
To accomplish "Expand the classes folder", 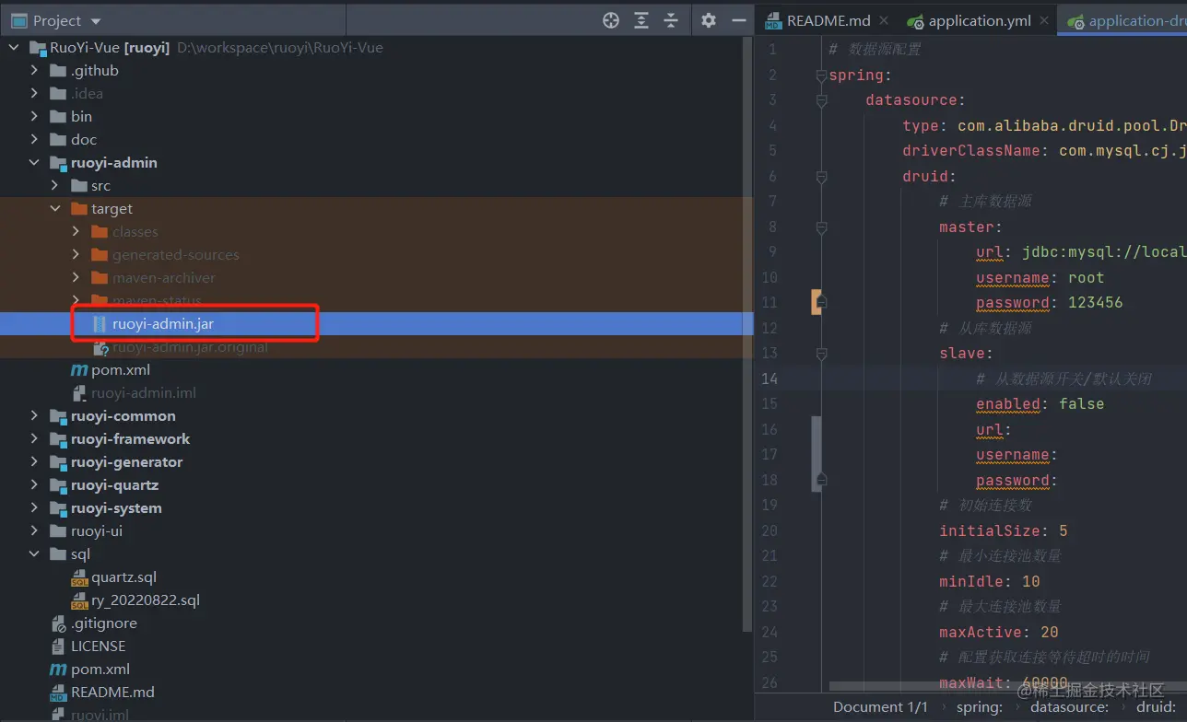I will point(76,232).
